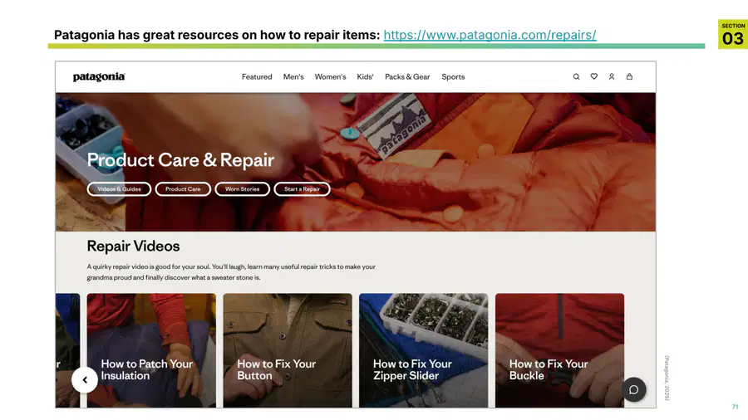Click the Section 03 badge
Image resolution: width=748 pixels, height=420 pixels.
click(733, 34)
